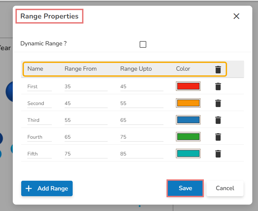
Task: Delete the Third range row
Action: click(218, 120)
